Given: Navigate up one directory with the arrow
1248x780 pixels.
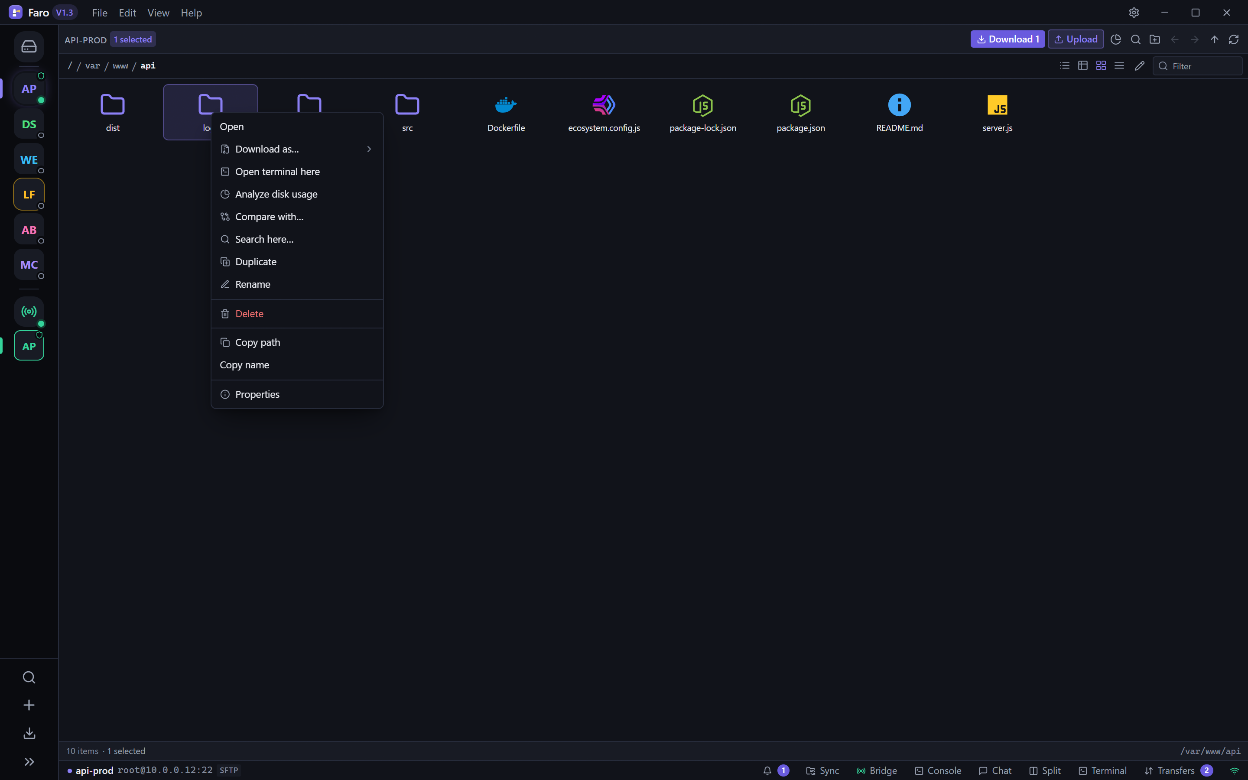Looking at the screenshot, I should point(1215,39).
